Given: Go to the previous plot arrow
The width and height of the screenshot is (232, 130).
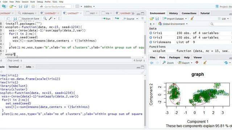Looking at the screenshot, I should tap(152, 62).
